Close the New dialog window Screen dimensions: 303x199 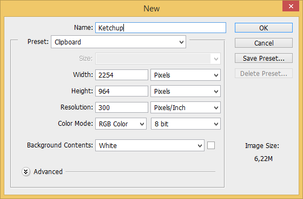[x=291, y=6]
